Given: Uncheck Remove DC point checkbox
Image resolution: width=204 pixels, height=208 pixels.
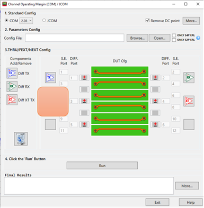Looking at the screenshot, I should click(147, 21).
